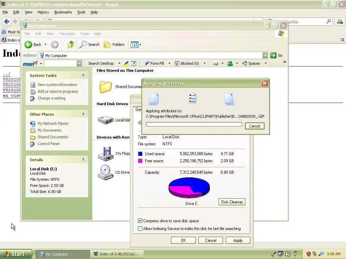The height and width of the screenshot is (259, 346).
Task: Open the Mypal History menu
Action: 43,12
